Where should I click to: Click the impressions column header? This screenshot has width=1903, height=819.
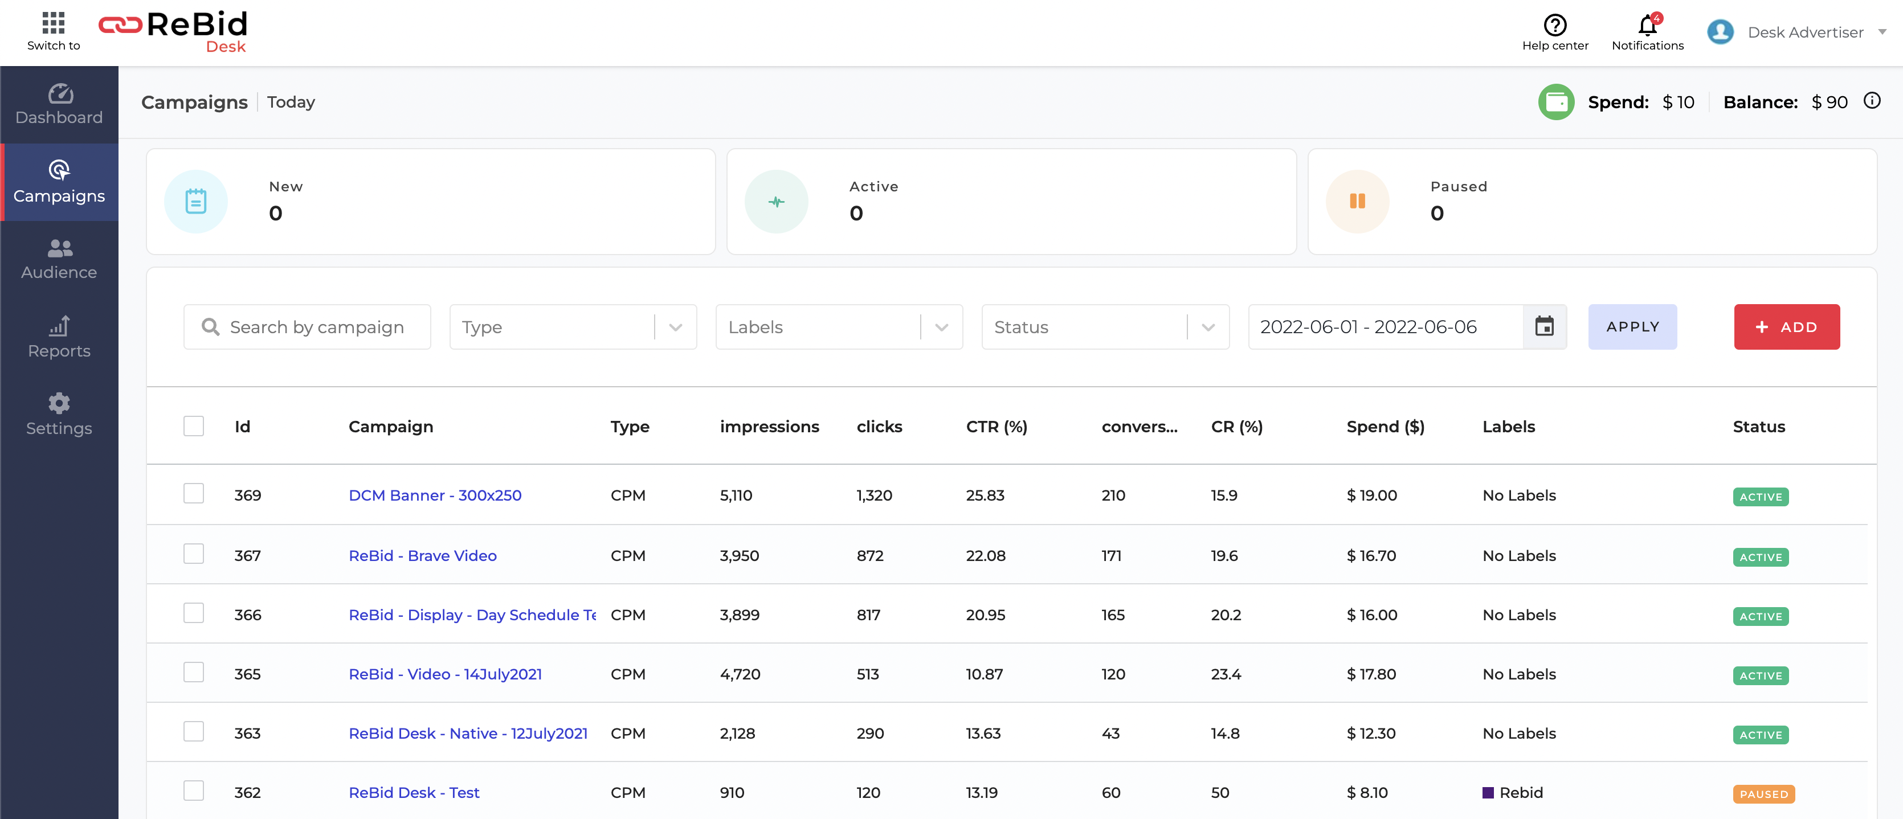(x=769, y=427)
